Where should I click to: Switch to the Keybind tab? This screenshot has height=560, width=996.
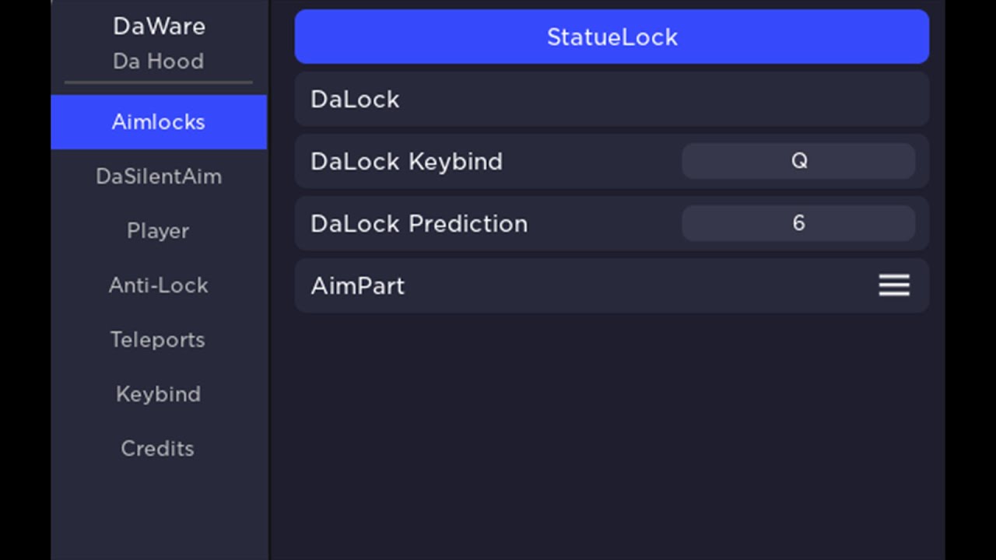coord(159,394)
